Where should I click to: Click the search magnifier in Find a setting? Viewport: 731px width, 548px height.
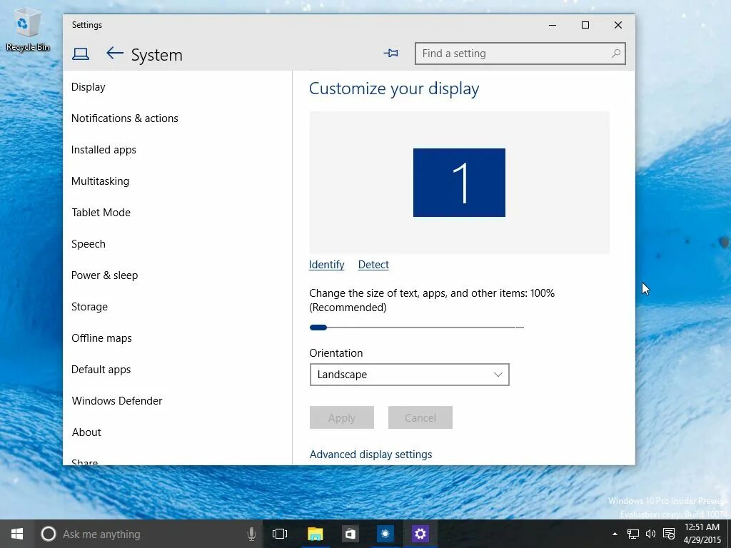click(x=616, y=54)
